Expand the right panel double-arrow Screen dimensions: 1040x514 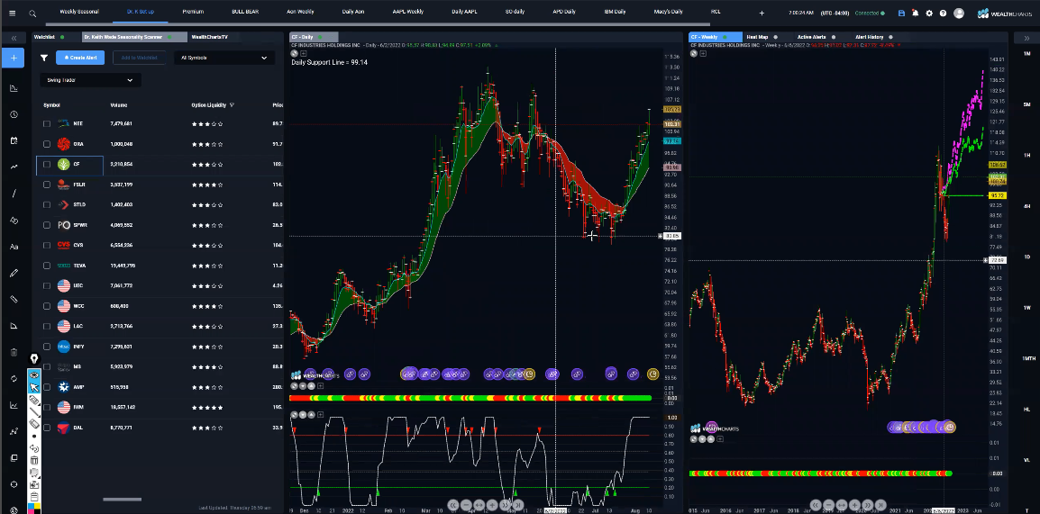tap(1026, 38)
